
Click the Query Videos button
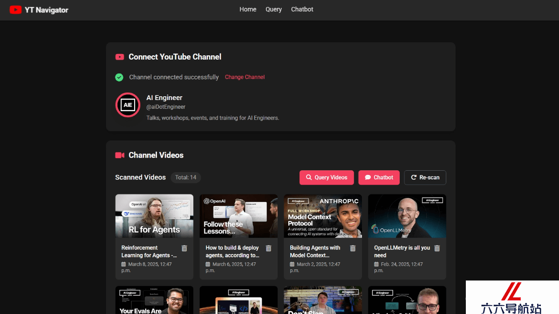(x=327, y=178)
